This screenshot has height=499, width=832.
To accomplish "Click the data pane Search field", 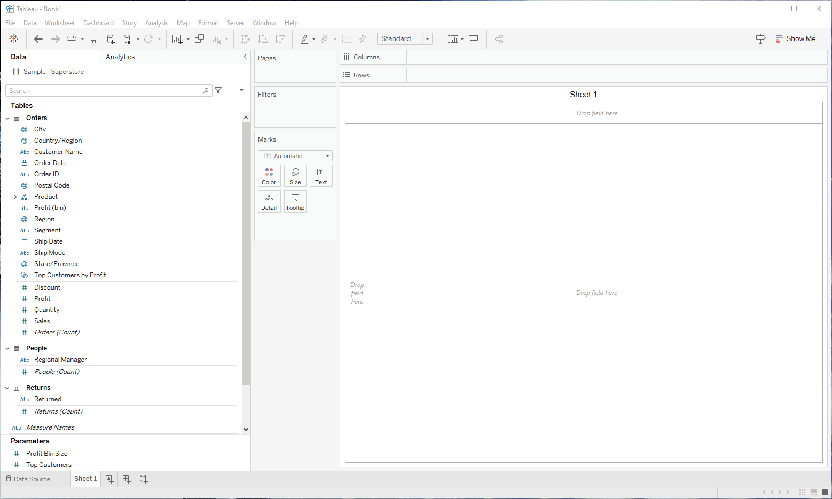I will pos(105,91).
